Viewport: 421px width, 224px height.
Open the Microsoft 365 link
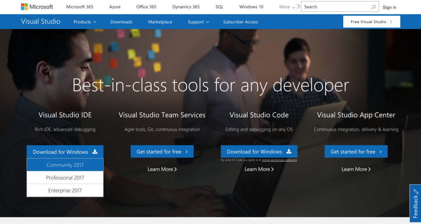tap(80, 7)
